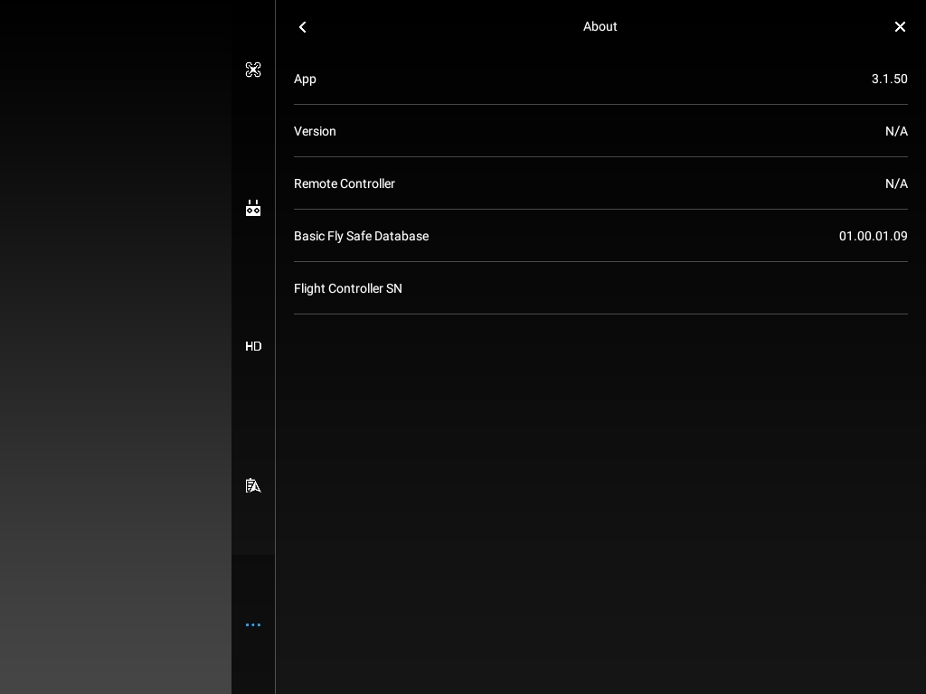926x694 pixels.
Task: Click the N/A value beside Version
Action: [896, 131]
